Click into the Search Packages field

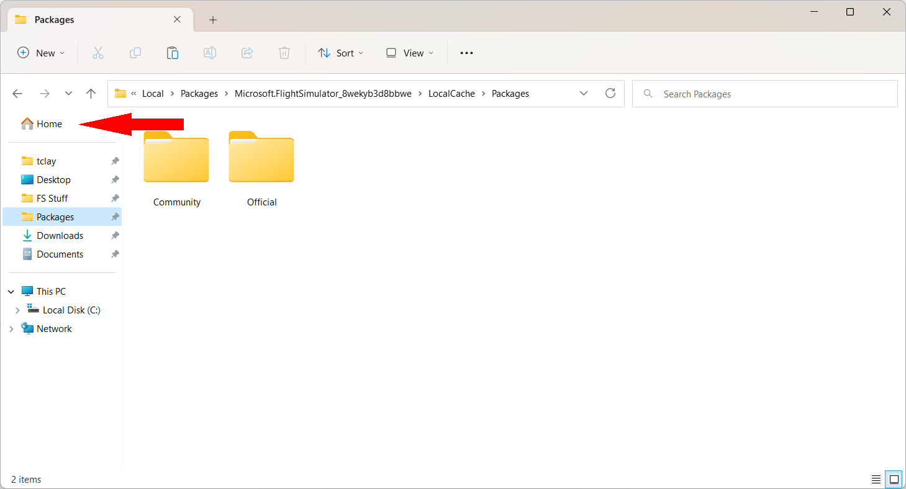click(x=765, y=94)
